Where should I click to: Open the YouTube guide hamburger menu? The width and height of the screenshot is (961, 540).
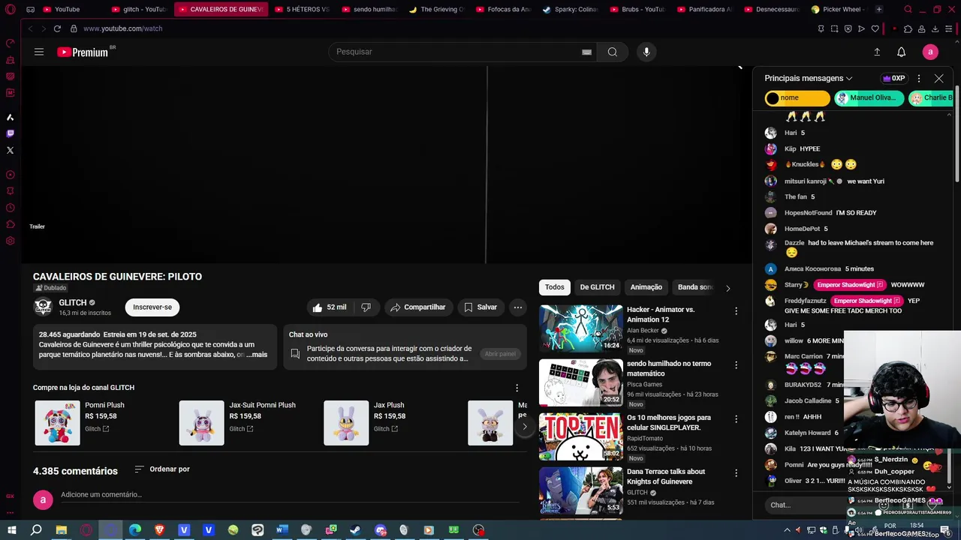tap(39, 52)
